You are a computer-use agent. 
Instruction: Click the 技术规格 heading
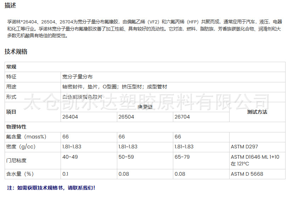point(16,51)
